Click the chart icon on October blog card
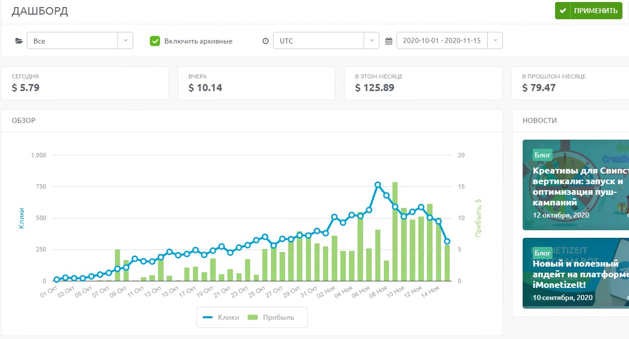 [530, 223]
